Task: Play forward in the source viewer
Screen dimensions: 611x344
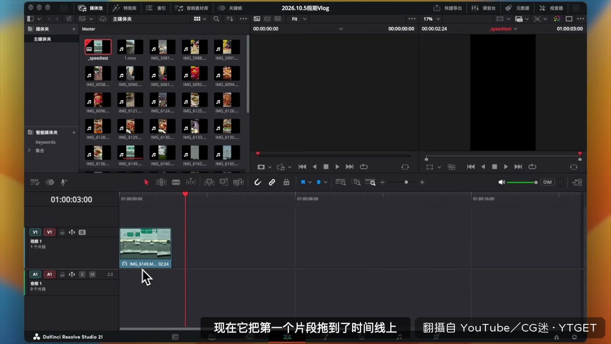Action: click(x=337, y=167)
